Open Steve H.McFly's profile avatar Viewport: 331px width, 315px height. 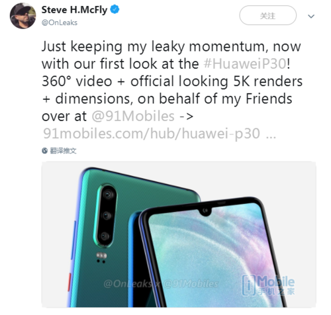click(23, 16)
